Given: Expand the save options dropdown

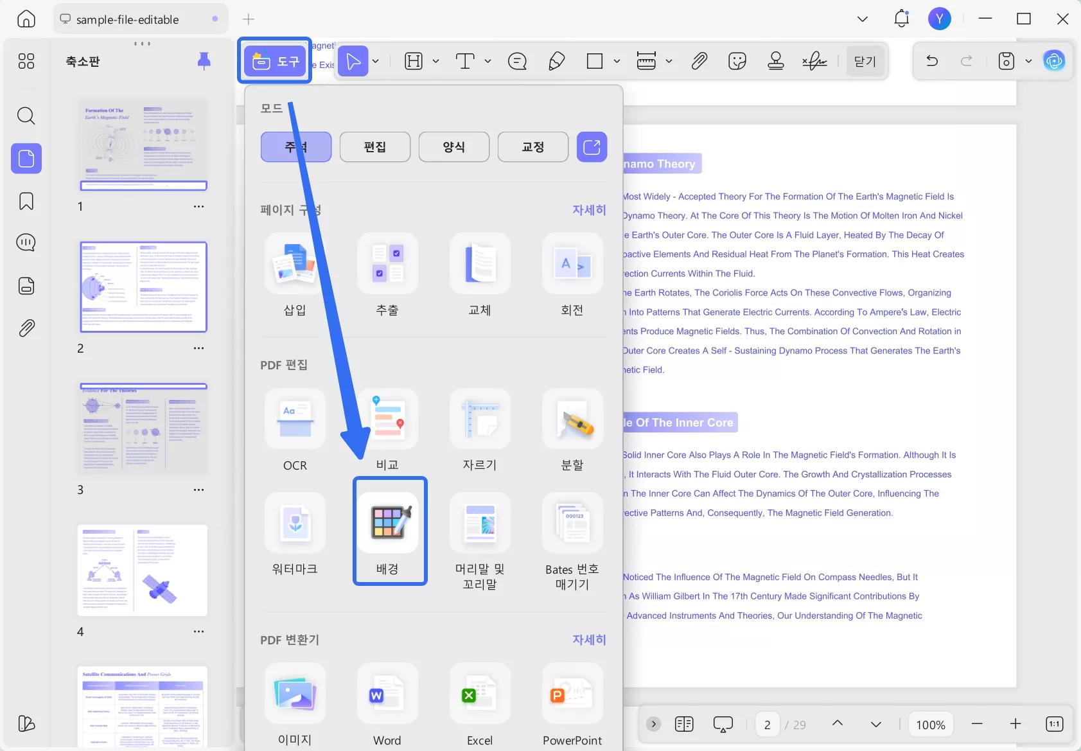Looking at the screenshot, I should 1028,61.
